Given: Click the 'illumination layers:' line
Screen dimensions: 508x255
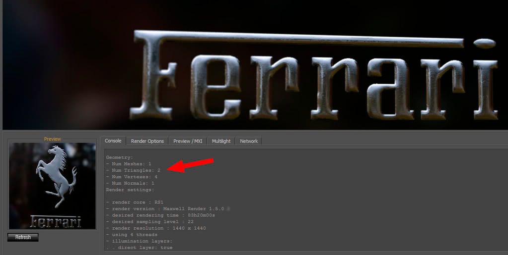Looking at the screenshot, I should 140,241.
